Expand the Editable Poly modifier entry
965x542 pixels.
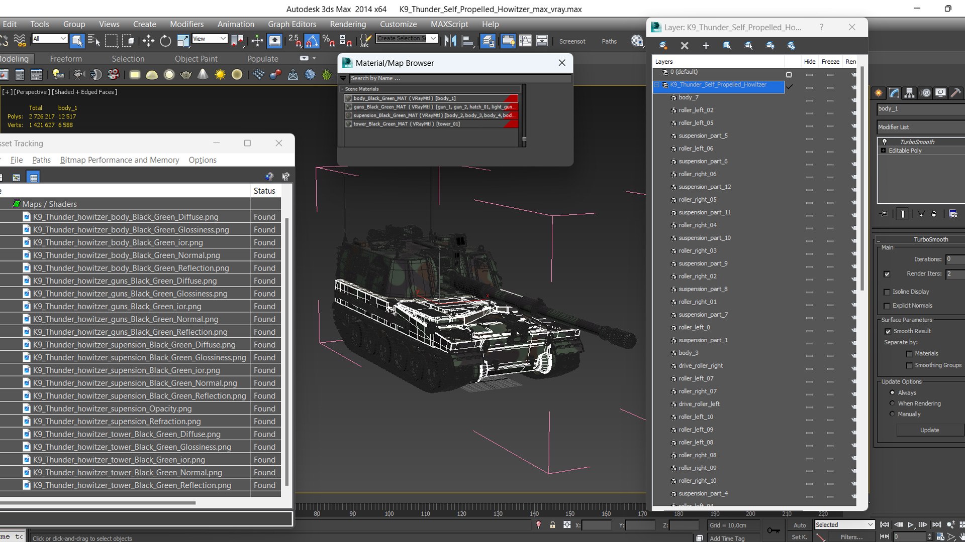click(x=883, y=151)
